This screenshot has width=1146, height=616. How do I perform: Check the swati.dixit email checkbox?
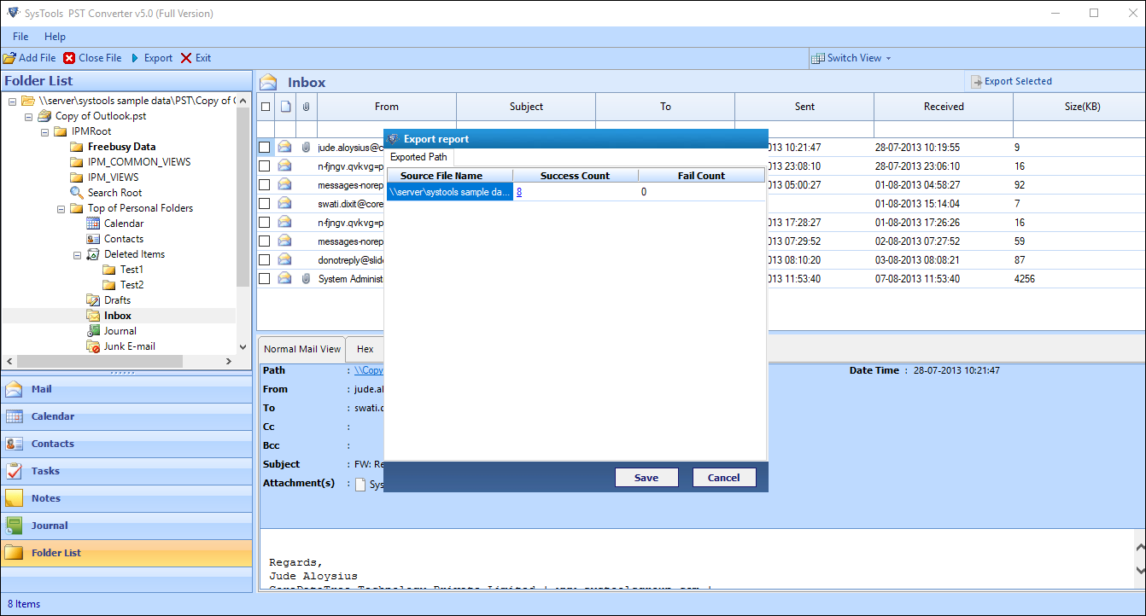(x=265, y=203)
